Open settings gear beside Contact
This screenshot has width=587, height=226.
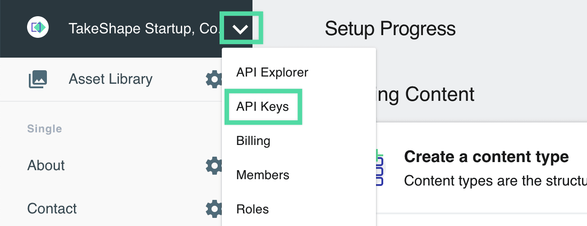pos(214,209)
